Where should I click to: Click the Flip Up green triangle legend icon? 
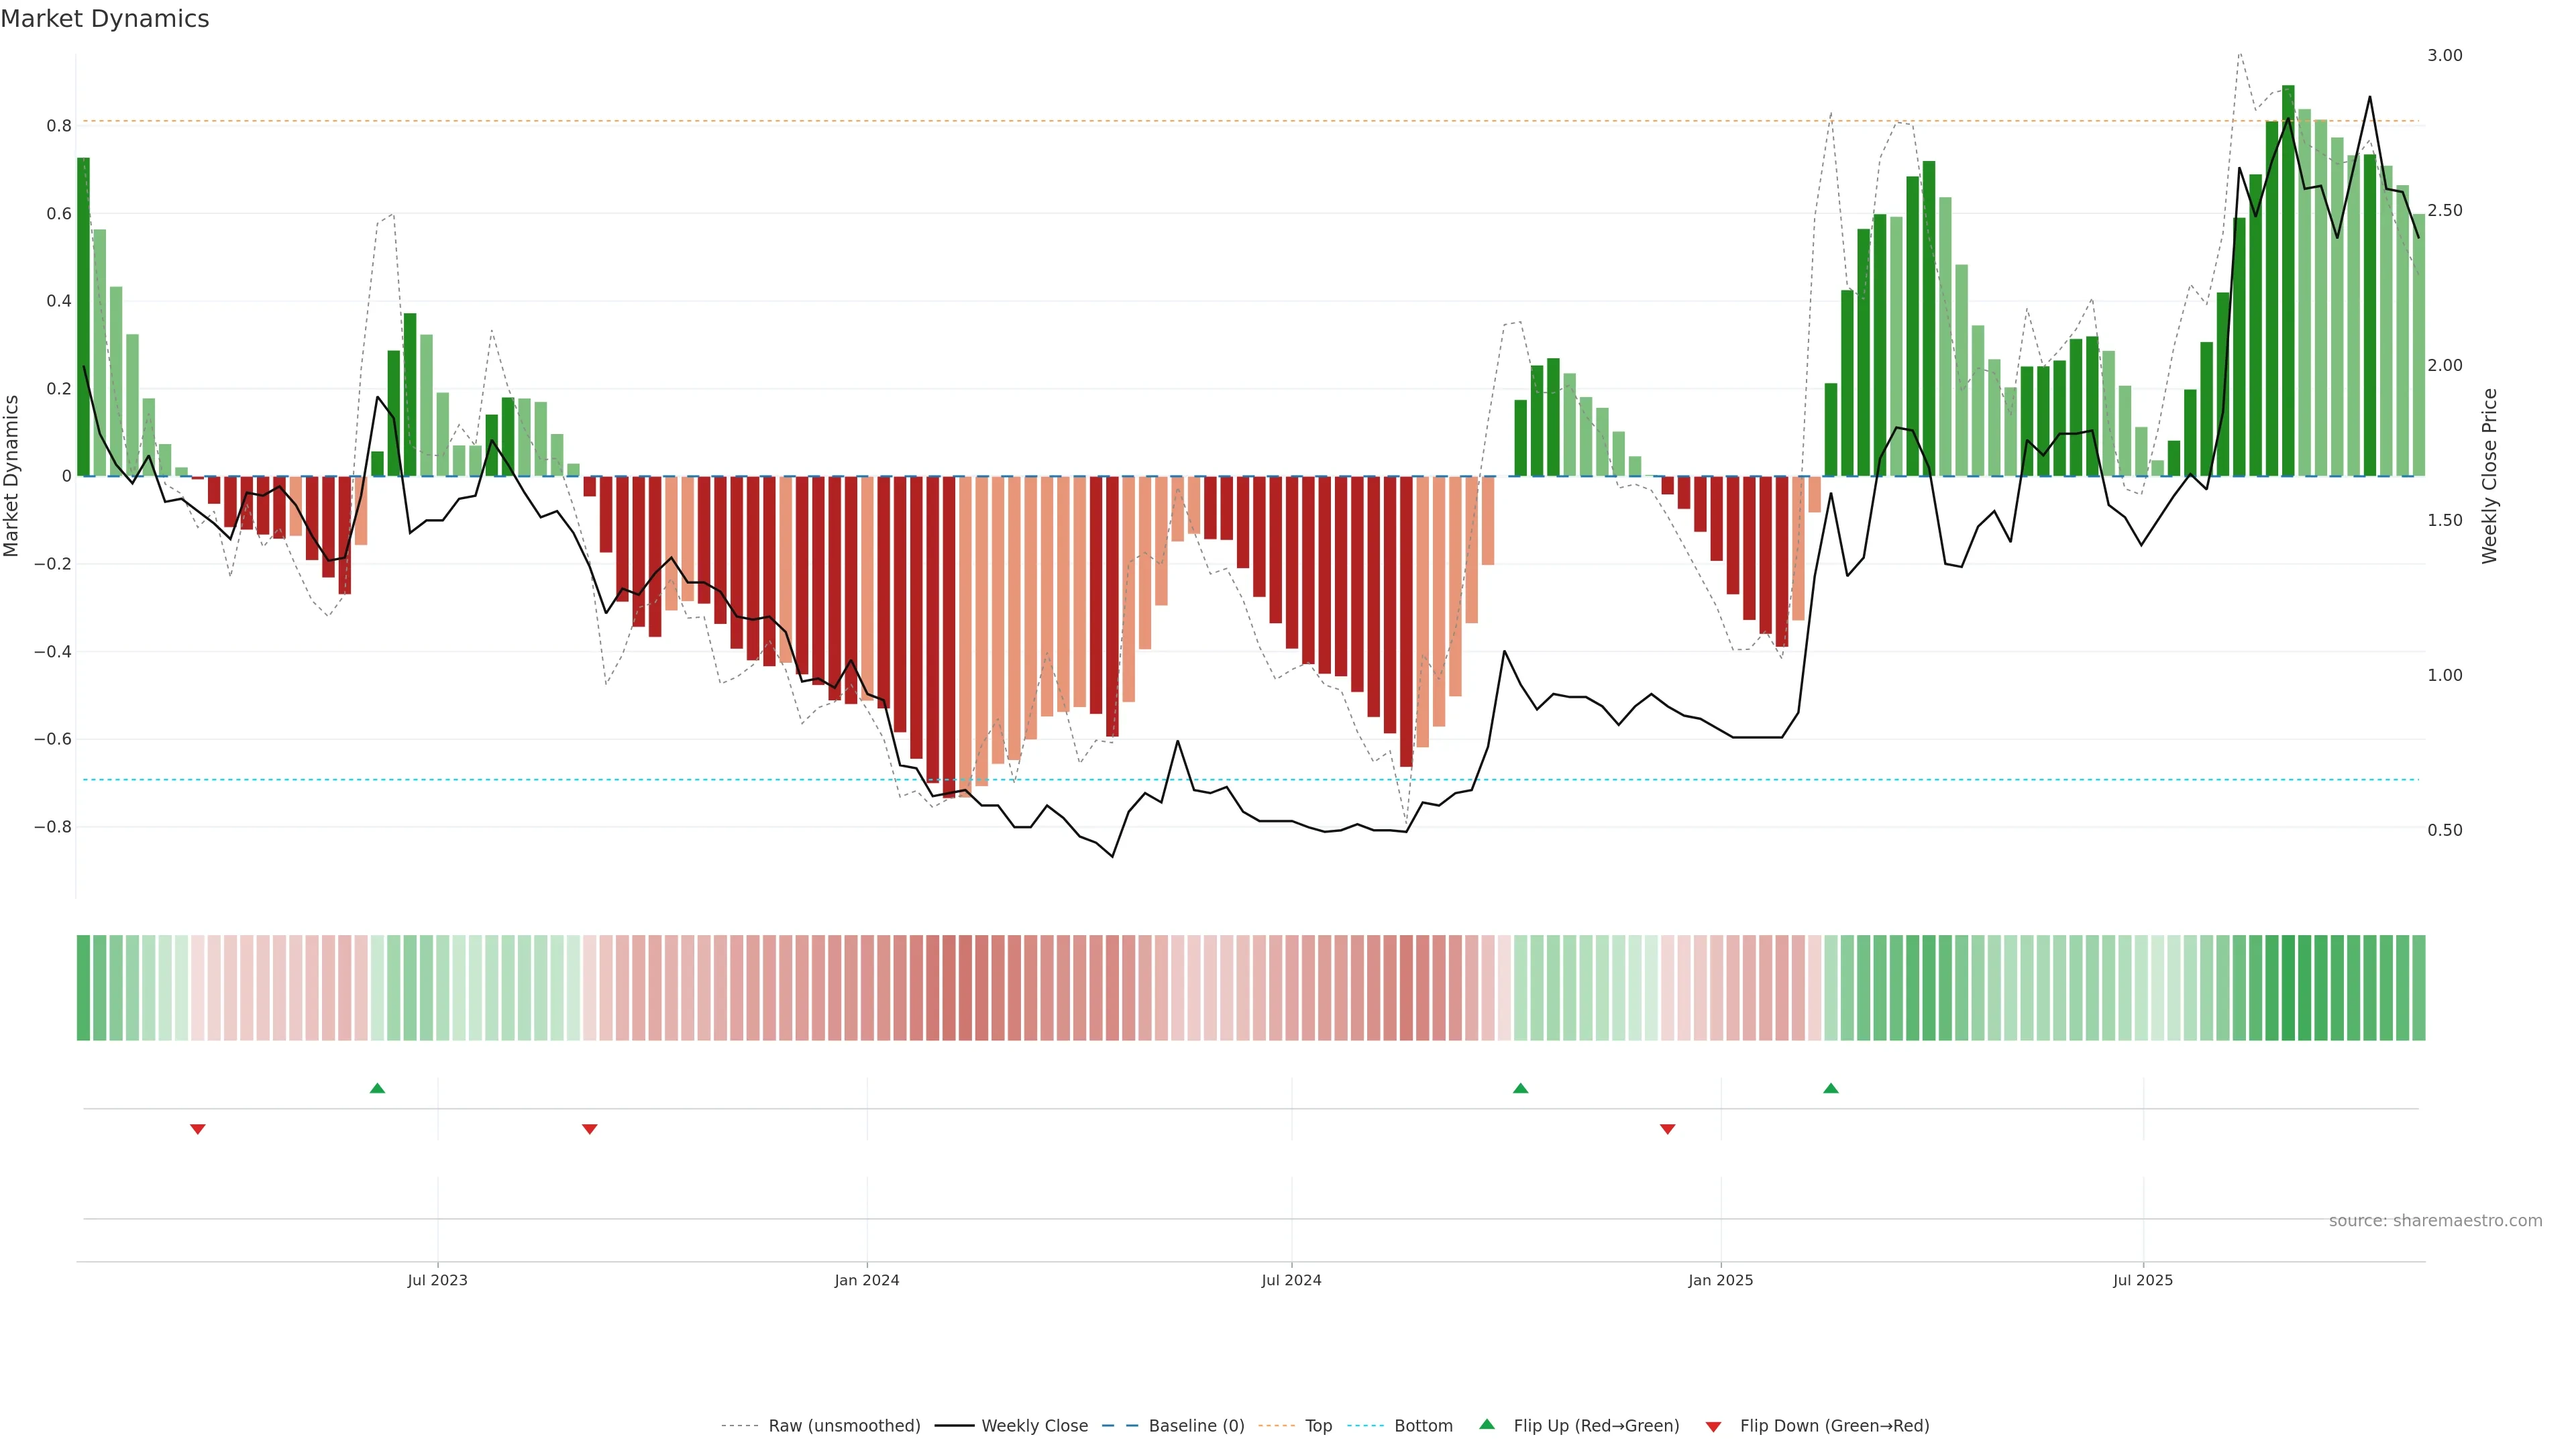pyautogui.click(x=1487, y=1424)
